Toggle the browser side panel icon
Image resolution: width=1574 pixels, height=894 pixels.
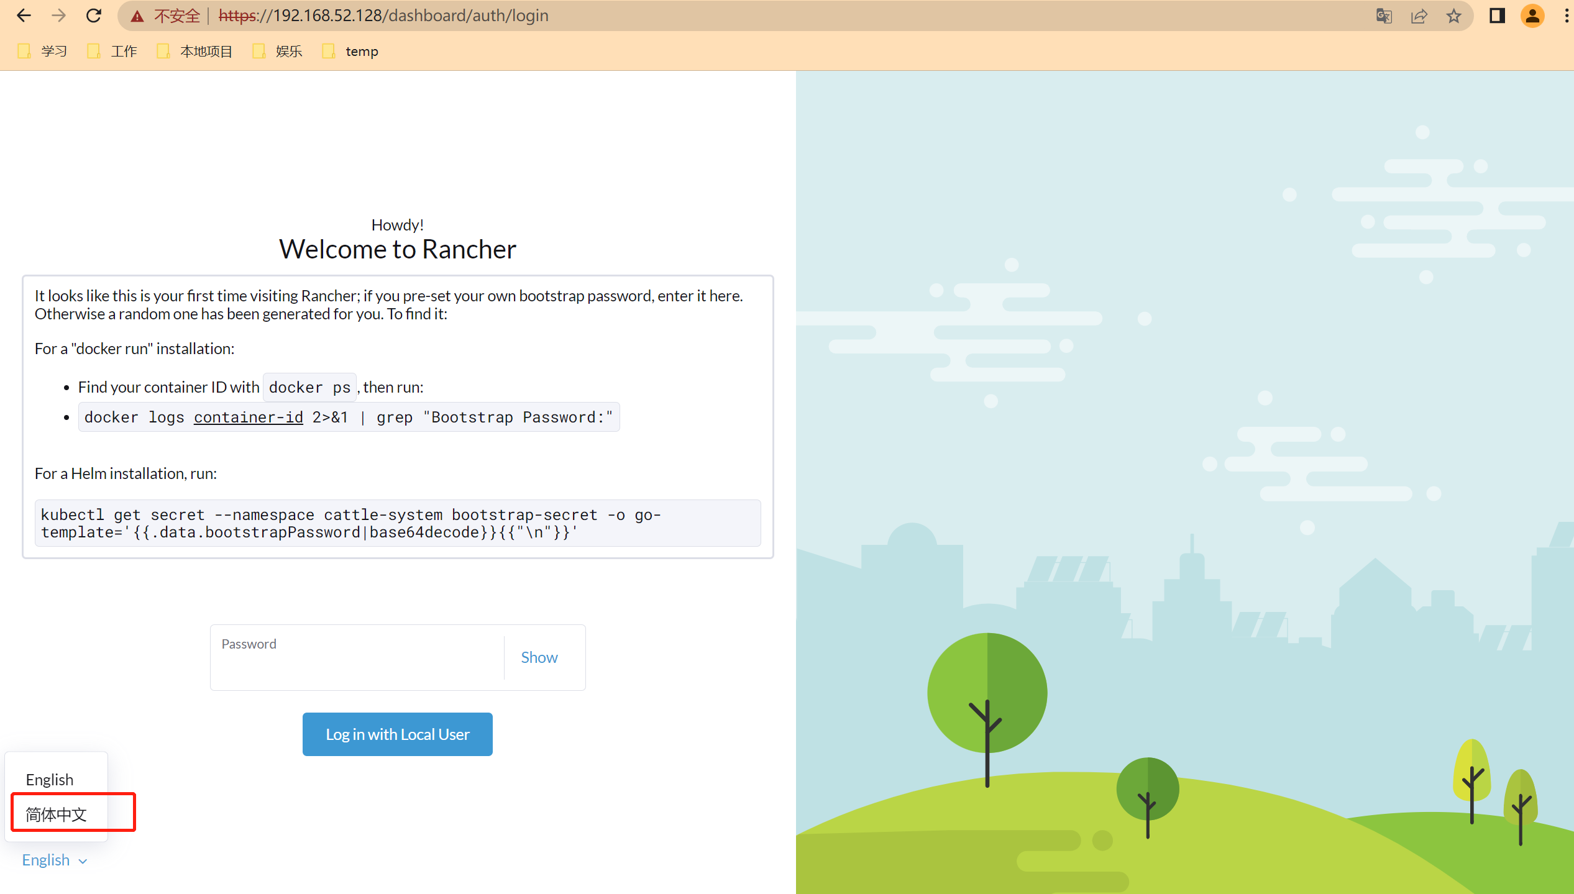[1497, 16]
